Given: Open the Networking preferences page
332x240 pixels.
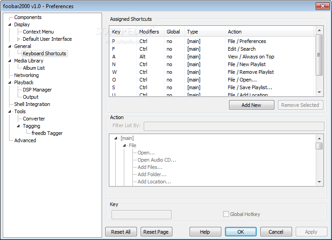Looking at the screenshot, I should point(26,75).
